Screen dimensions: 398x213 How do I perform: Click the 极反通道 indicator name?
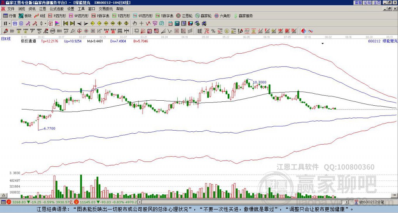[x=28, y=41]
